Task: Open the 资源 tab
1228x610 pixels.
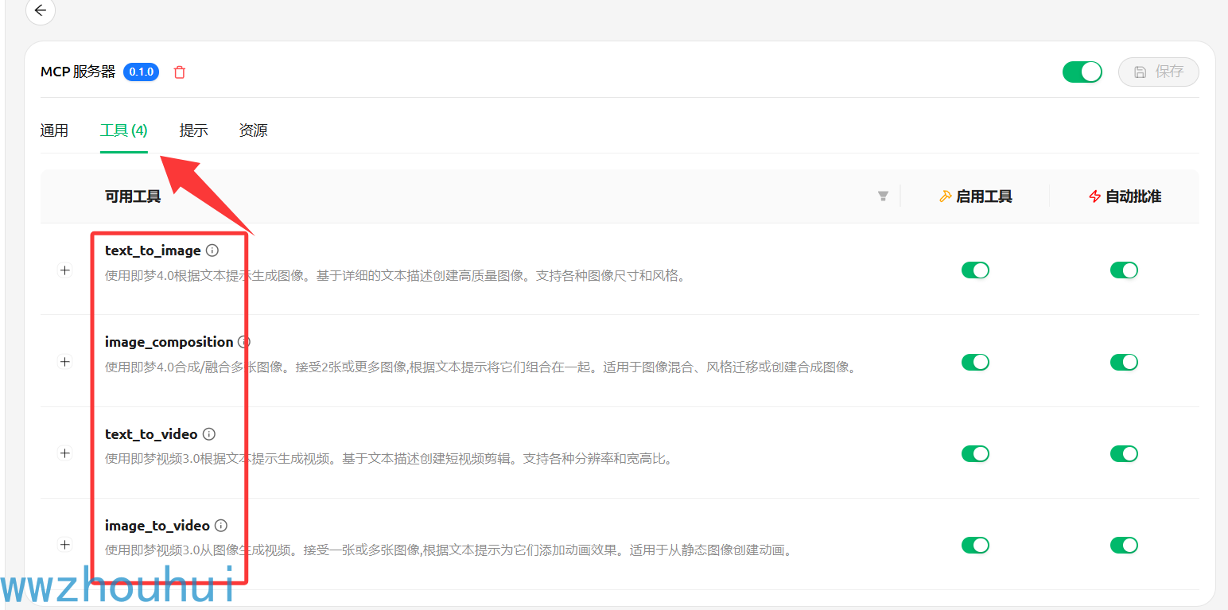Action: [x=253, y=130]
